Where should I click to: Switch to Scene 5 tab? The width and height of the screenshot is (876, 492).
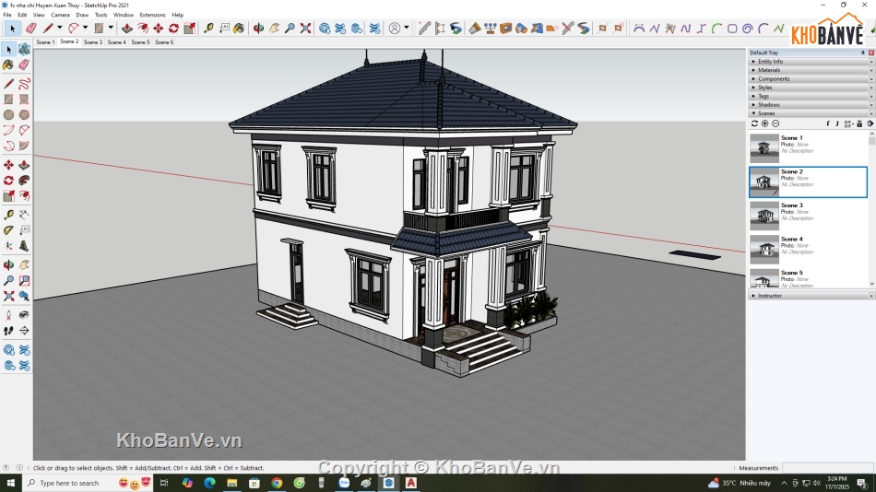[x=140, y=41]
